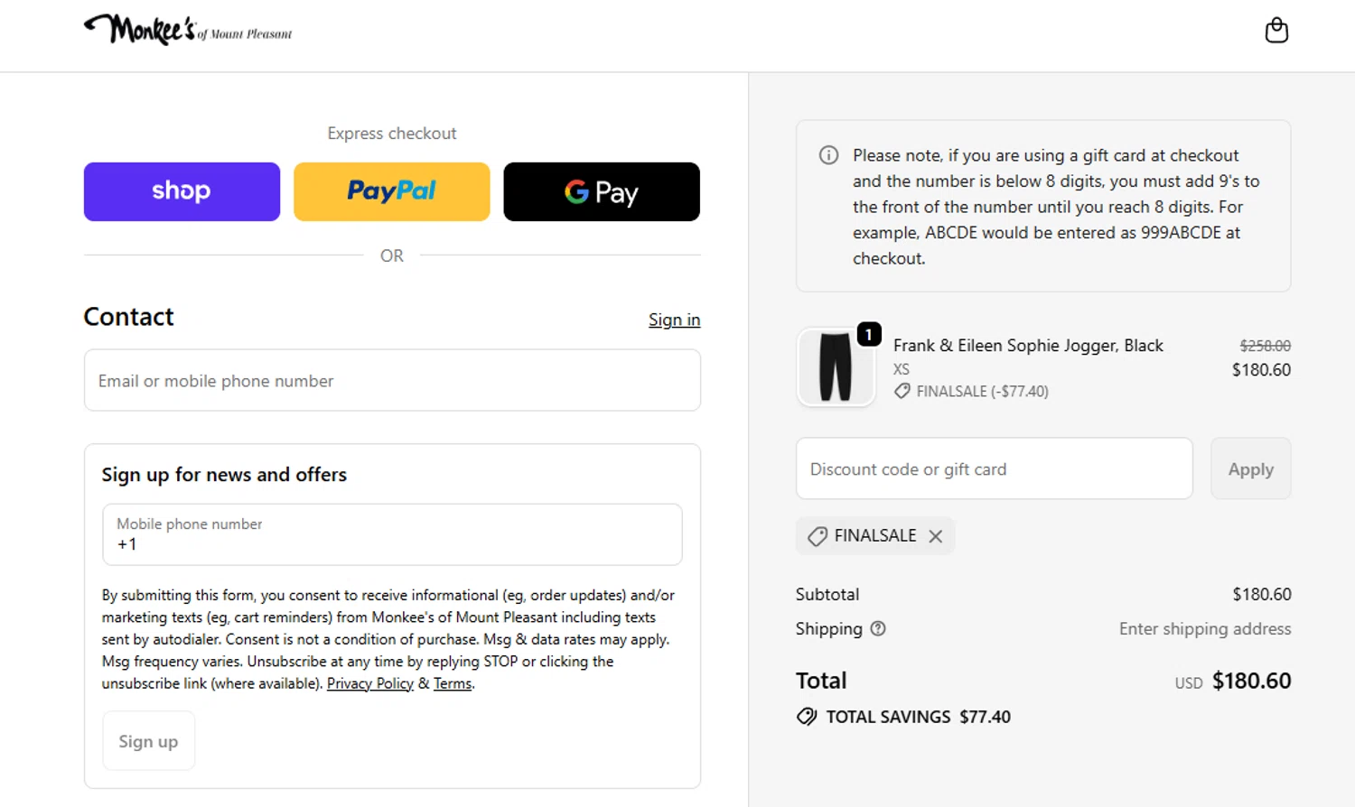Click the Apply discount button
Image resolution: width=1355 pixels, height=807 pixels.
tap(1251, 468)
